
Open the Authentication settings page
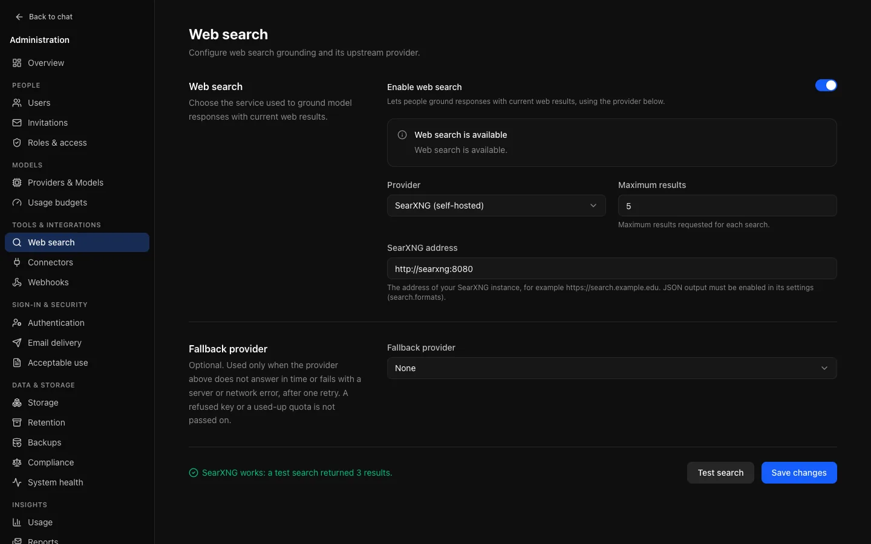(x=77, y=323)
